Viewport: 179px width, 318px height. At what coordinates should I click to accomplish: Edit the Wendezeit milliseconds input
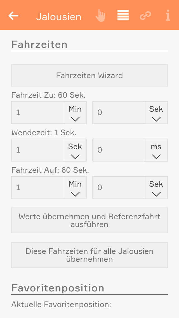(119, 150)
